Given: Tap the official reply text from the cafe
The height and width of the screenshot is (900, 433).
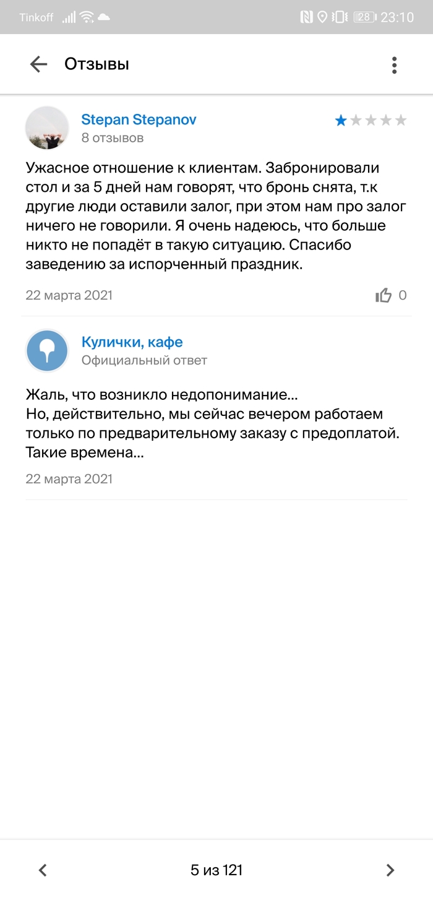Looking at the screenshot, I should click(213, 423).
